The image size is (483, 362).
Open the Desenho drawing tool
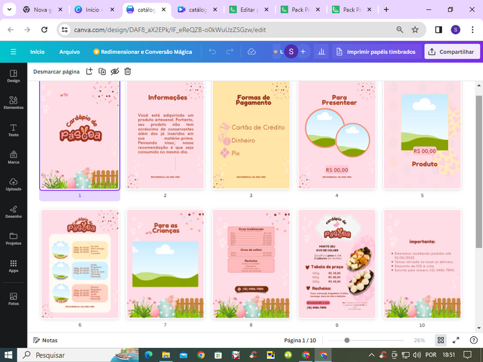pos(13,211)
